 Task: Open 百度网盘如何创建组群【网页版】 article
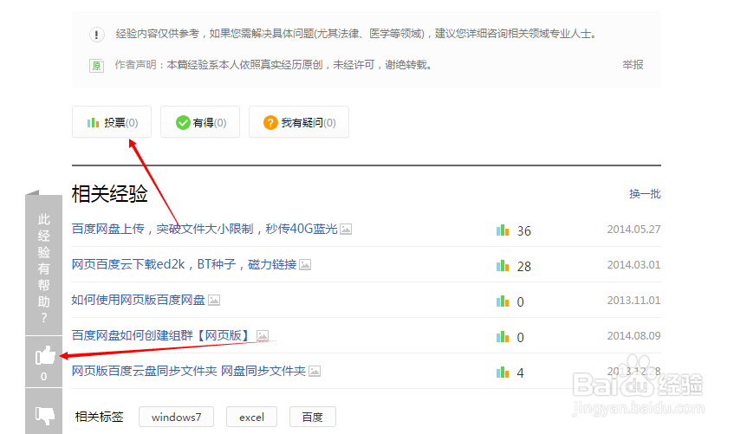(x=161, y=335)
